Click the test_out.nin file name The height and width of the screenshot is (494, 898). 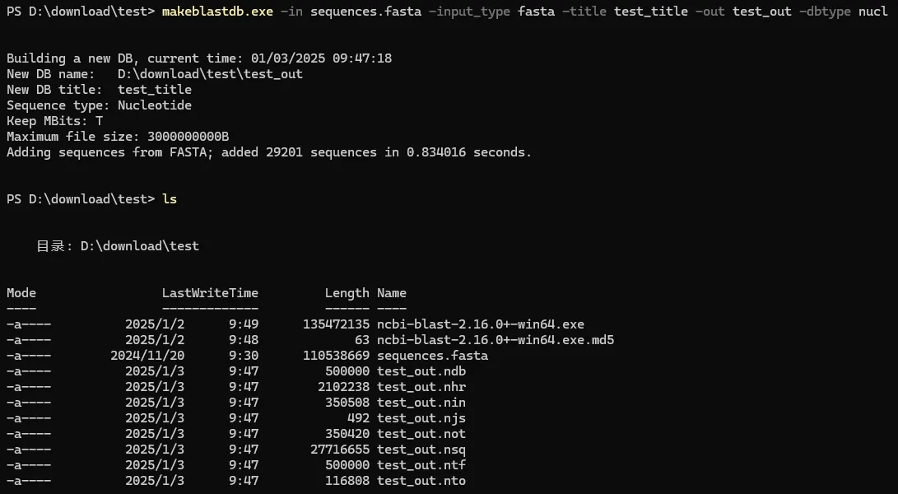(x=421, y=403)
